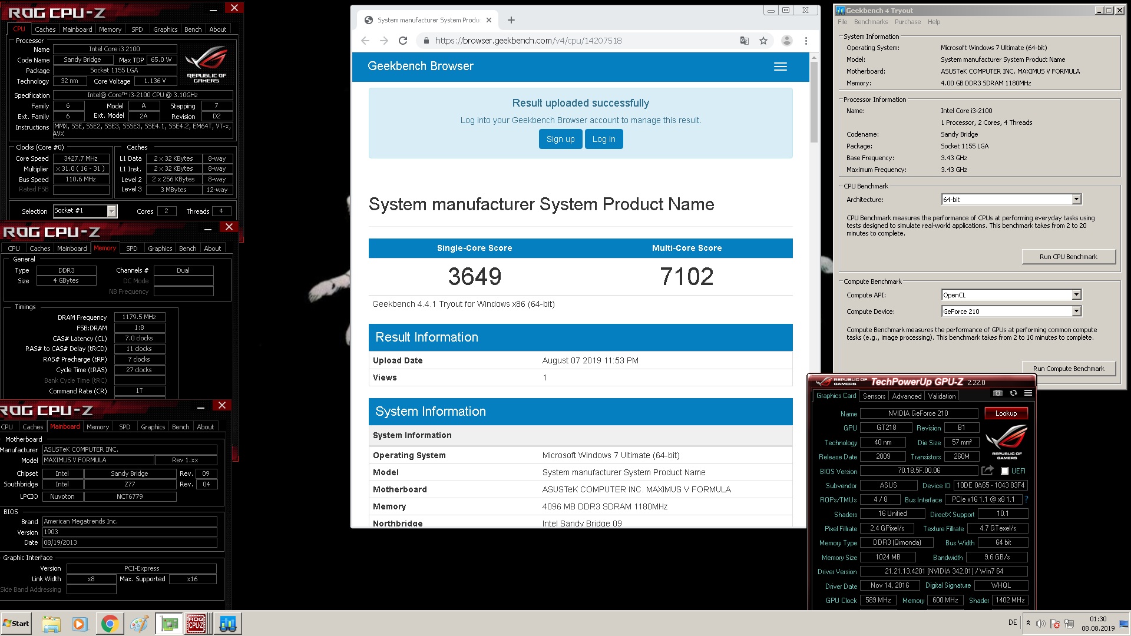Open the Windows Start button
This screenshot has height=636, width=1131.
tap(16, 624)
